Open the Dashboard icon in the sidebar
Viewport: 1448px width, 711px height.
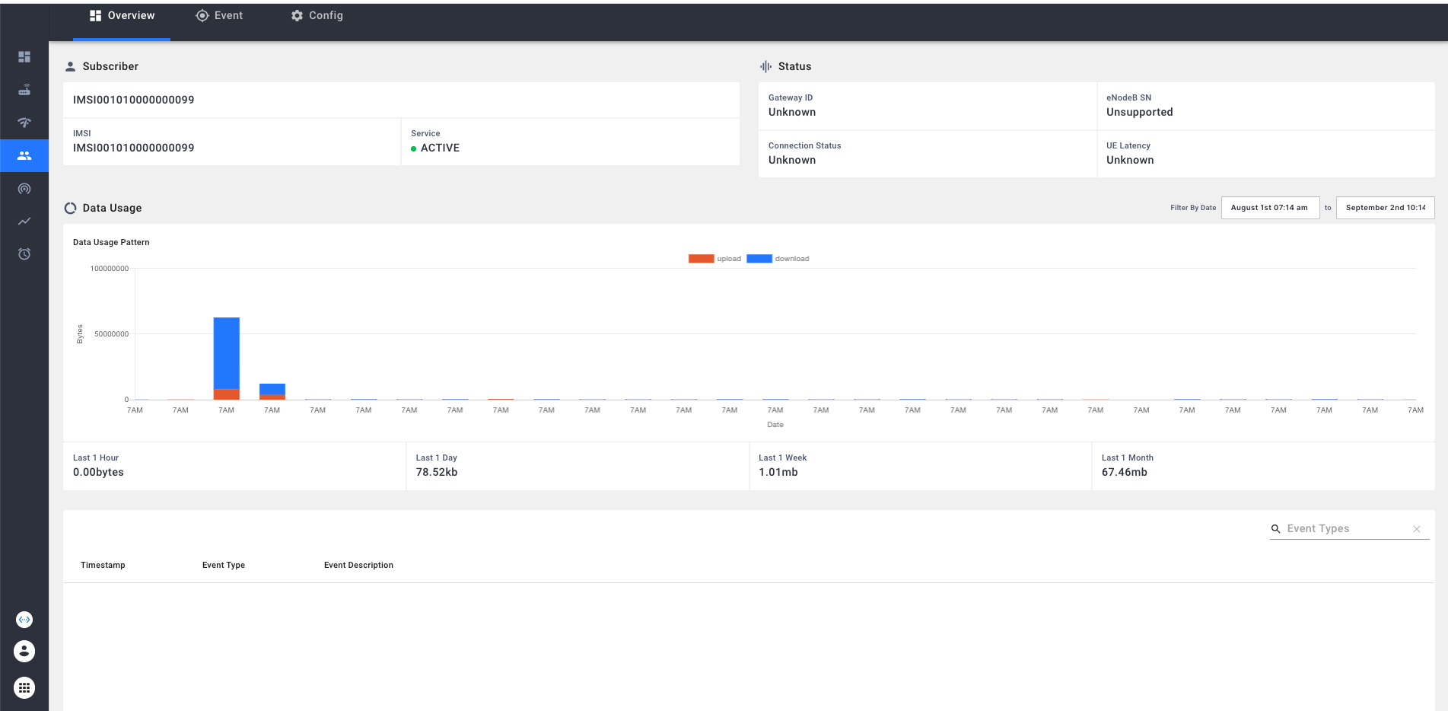tap(24, 57)
